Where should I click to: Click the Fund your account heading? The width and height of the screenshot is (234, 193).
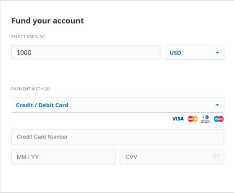pyautogui.click(x=47, y=21)
